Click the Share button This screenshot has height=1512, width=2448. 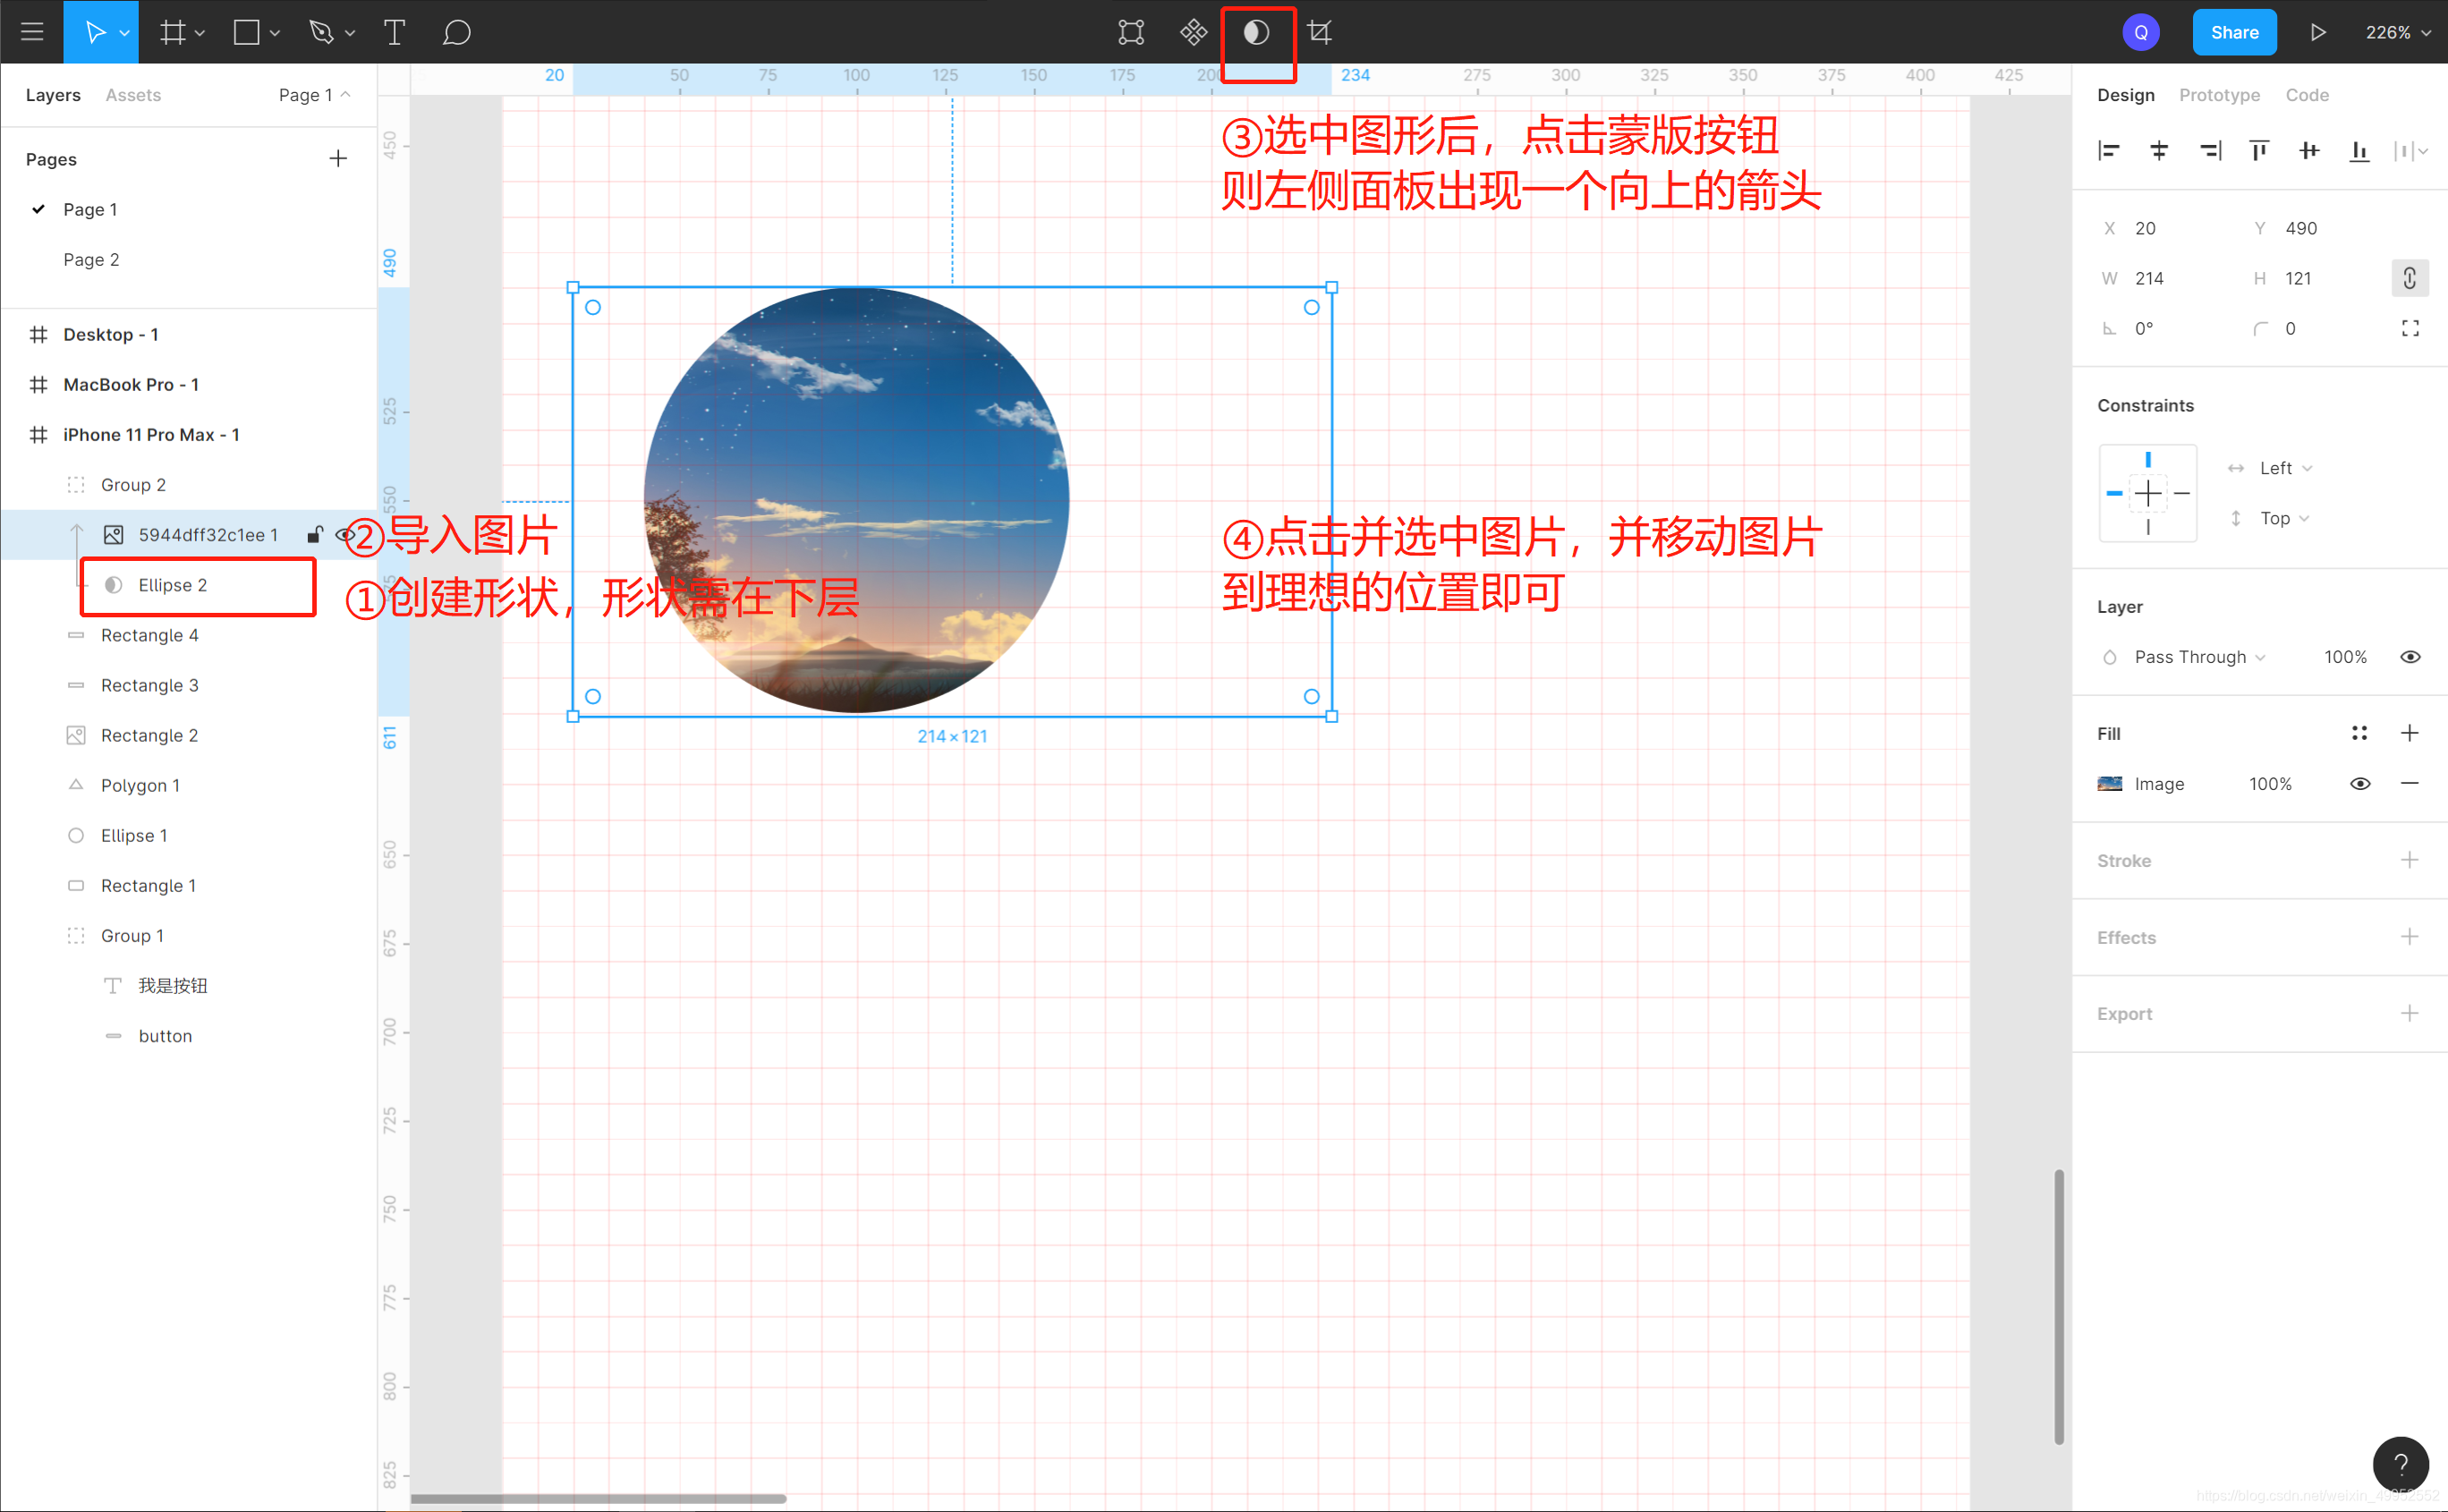[x=2237, y=31]
